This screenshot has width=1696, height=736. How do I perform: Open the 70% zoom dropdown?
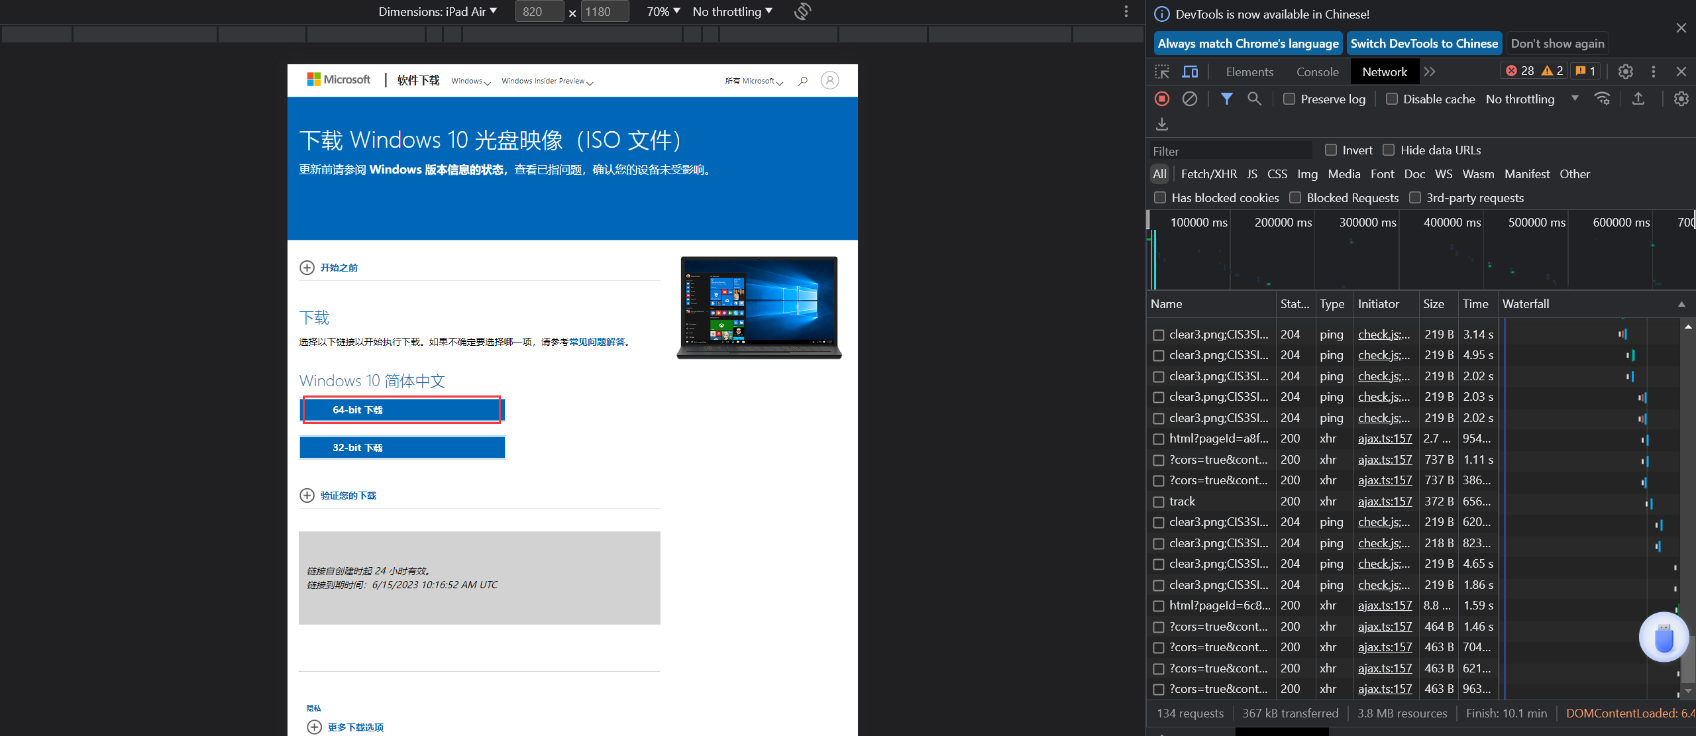663,11
